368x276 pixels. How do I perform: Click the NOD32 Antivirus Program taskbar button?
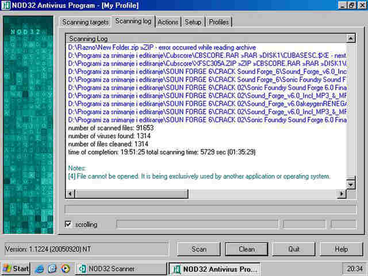point(214,269)
